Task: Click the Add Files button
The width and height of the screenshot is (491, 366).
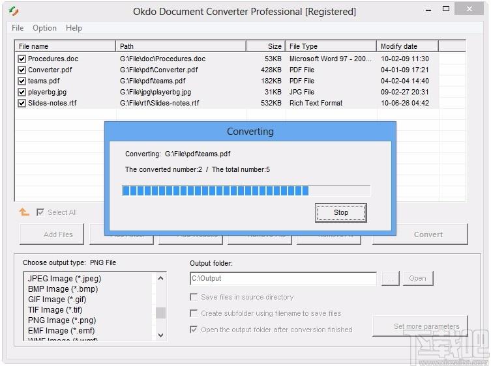Action: (52, 234)
